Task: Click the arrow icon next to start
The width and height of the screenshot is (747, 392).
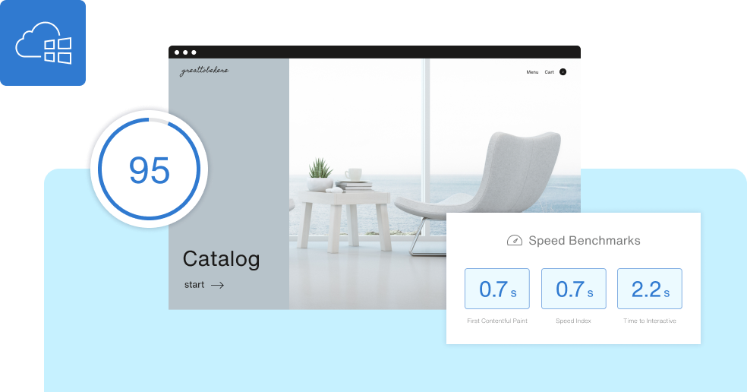Action: [x=217, y=286]
